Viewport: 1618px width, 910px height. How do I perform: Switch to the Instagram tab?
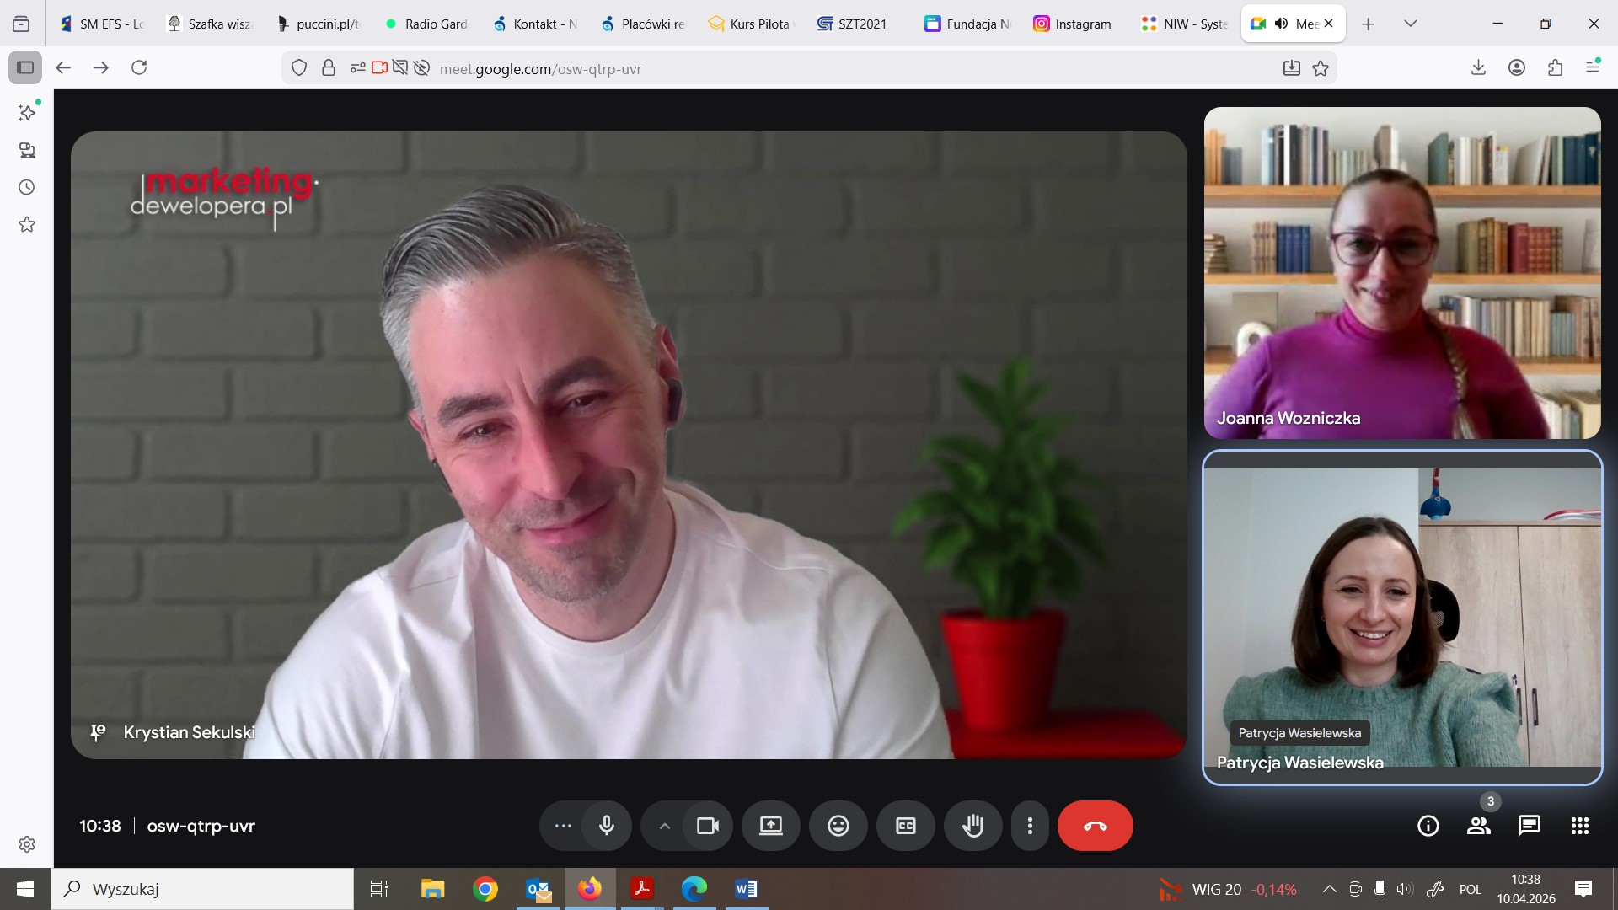(1072, 24)
